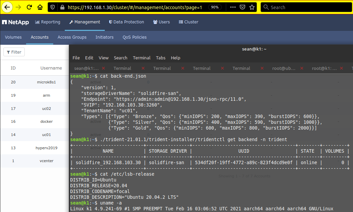Switch to root@k1 terminal tab
The height and width of the screenshot is (212, 353).
[x=324, y=68]
